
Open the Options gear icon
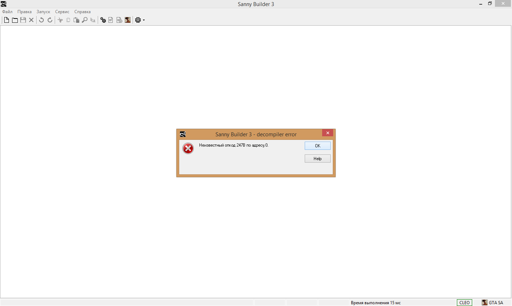pyautogui.click(x=138, y=20)
